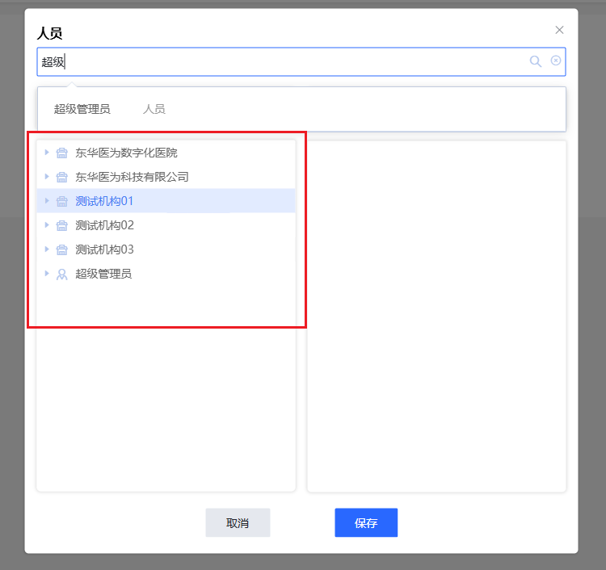Close the 人员 dialog
The image size is (606, 570).
[559, 30]
